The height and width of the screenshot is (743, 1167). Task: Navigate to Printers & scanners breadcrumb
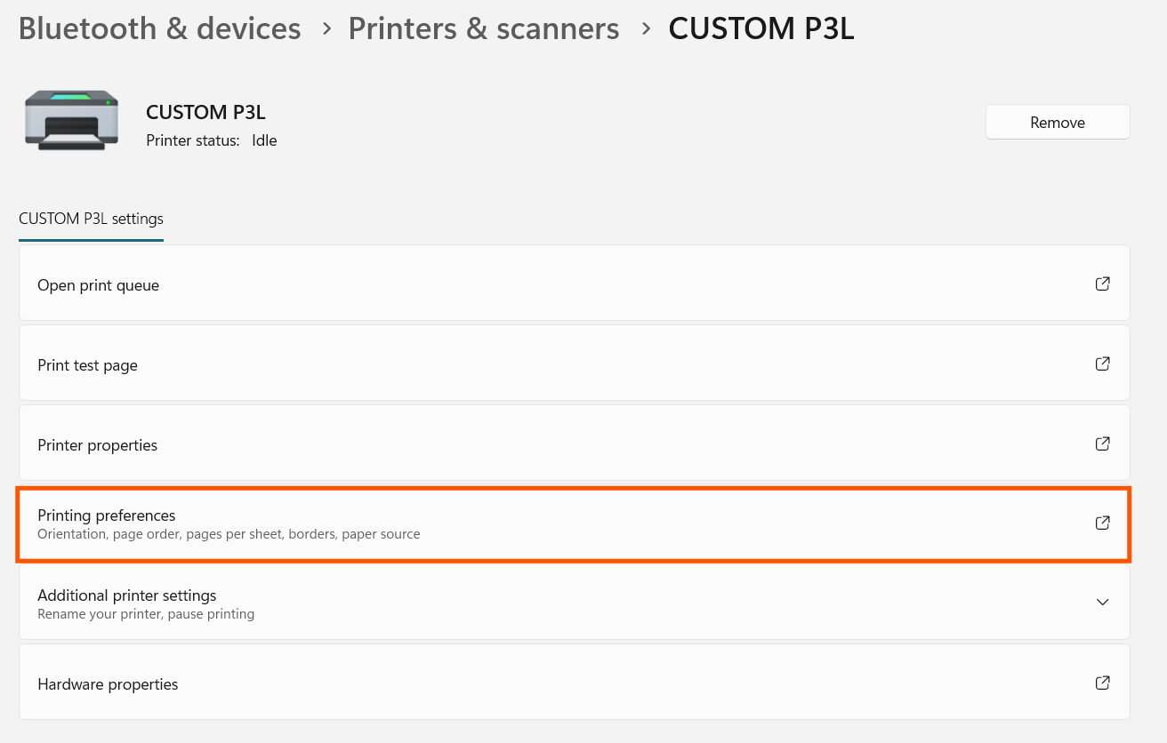click(484, 28)
